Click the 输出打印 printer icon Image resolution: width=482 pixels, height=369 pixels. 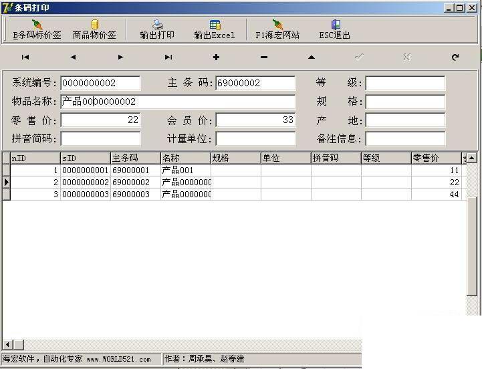pyautogui.click(x=157, y=25)
